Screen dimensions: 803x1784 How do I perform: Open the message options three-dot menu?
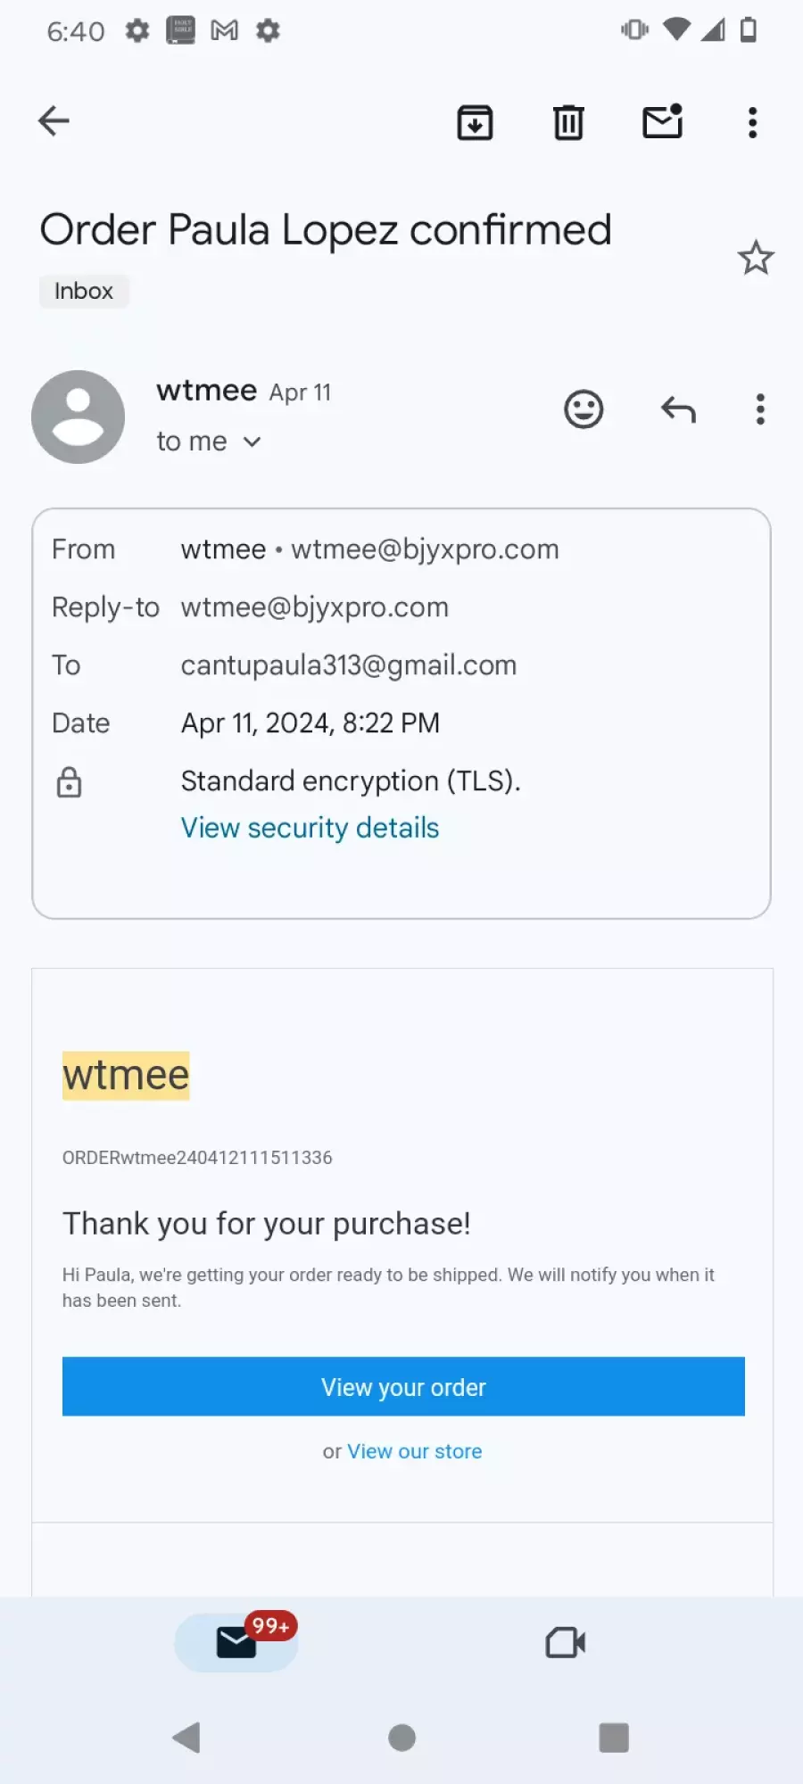(760, 409)
